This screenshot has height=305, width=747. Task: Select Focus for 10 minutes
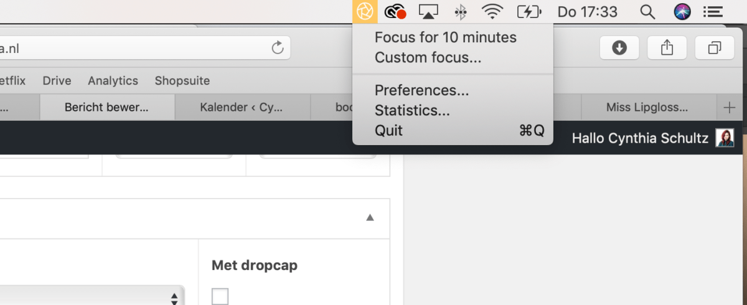445,37
